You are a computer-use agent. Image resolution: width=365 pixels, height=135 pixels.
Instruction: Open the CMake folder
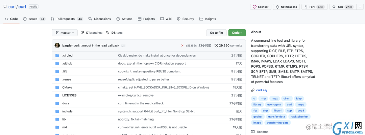(x=67, y=88)
